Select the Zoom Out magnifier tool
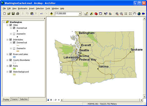Screen dimensions: 147x106 tap(121, 14)
